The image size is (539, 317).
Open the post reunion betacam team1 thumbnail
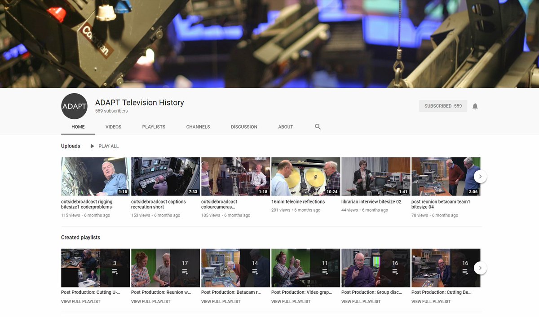[446, 177]
